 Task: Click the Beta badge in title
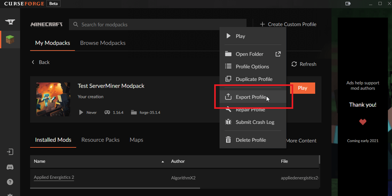point(53,4)
